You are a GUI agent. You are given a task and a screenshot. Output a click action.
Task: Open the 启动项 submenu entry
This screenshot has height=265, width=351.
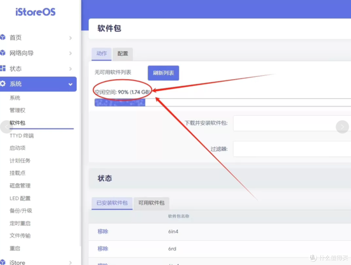(x=18, y=148)
